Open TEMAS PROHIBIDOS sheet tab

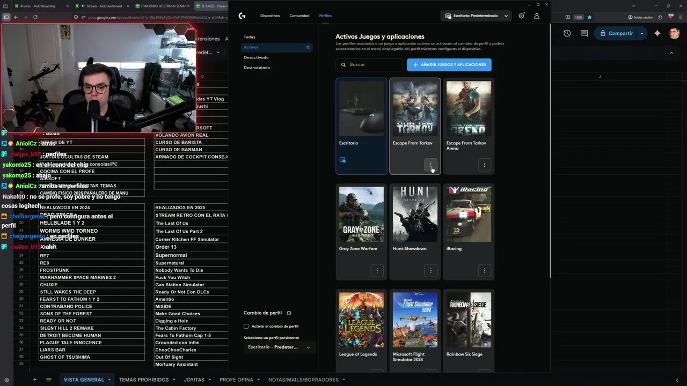144,380
